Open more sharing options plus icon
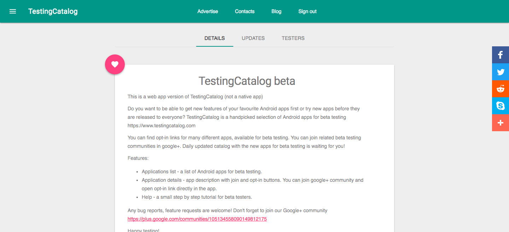Viewport: 509px width, 232px height. coord(501,123)
